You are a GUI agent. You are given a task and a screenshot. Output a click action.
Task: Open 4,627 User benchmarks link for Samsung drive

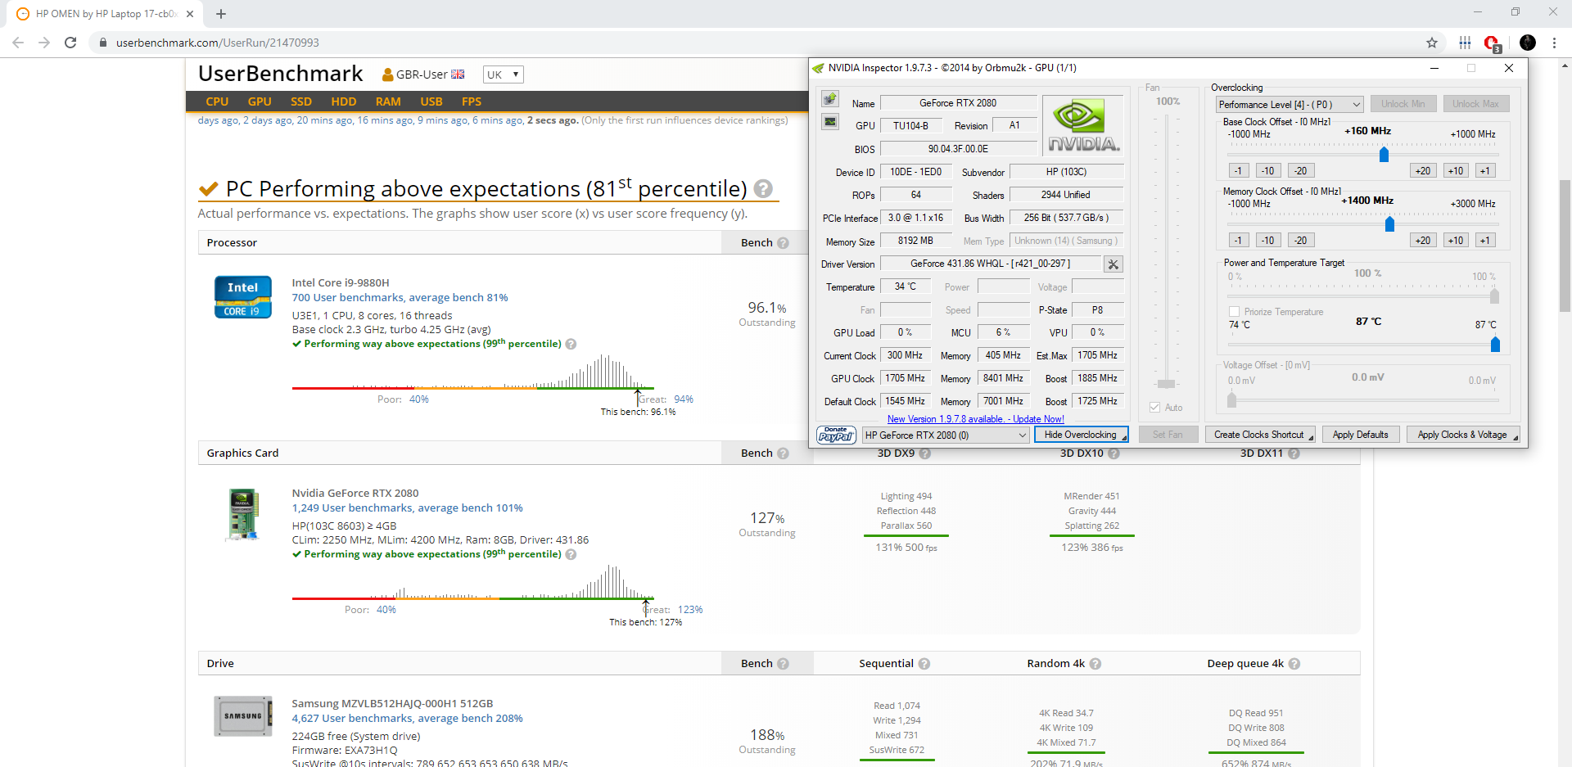point(407,719)
